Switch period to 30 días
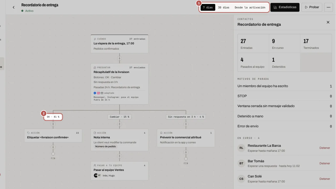The image size is (336, 189). [224, 7]
